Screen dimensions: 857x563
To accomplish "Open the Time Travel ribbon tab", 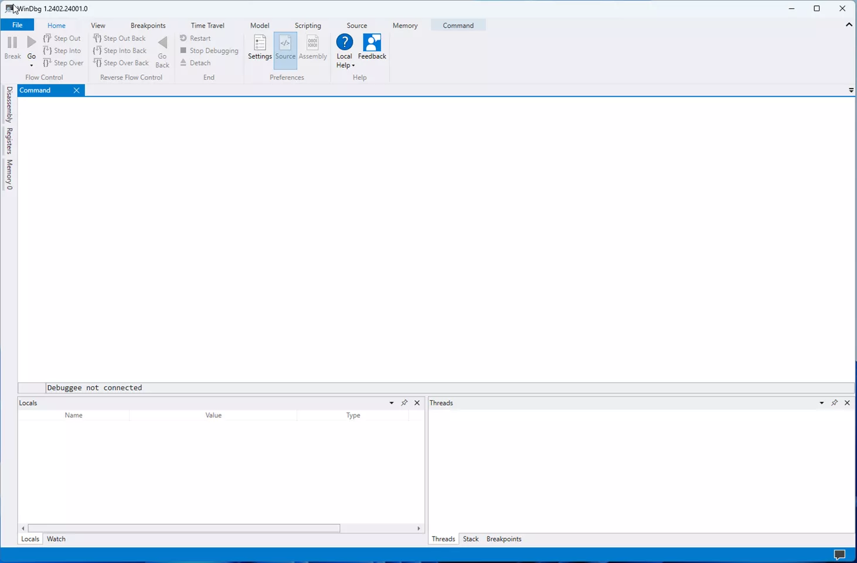I will 208,25.
